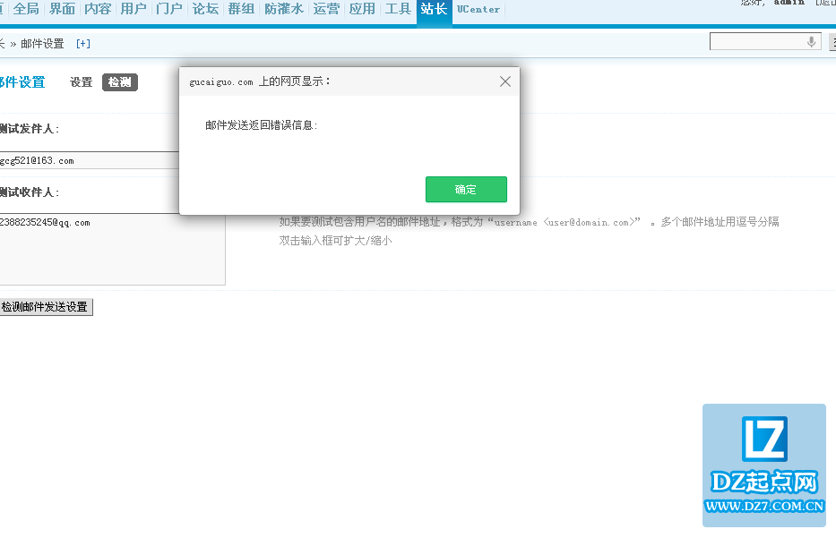The width and height of the screenshot is (836, 538).
Task: Switch to the 设置 tab
Action: (81, 82)
